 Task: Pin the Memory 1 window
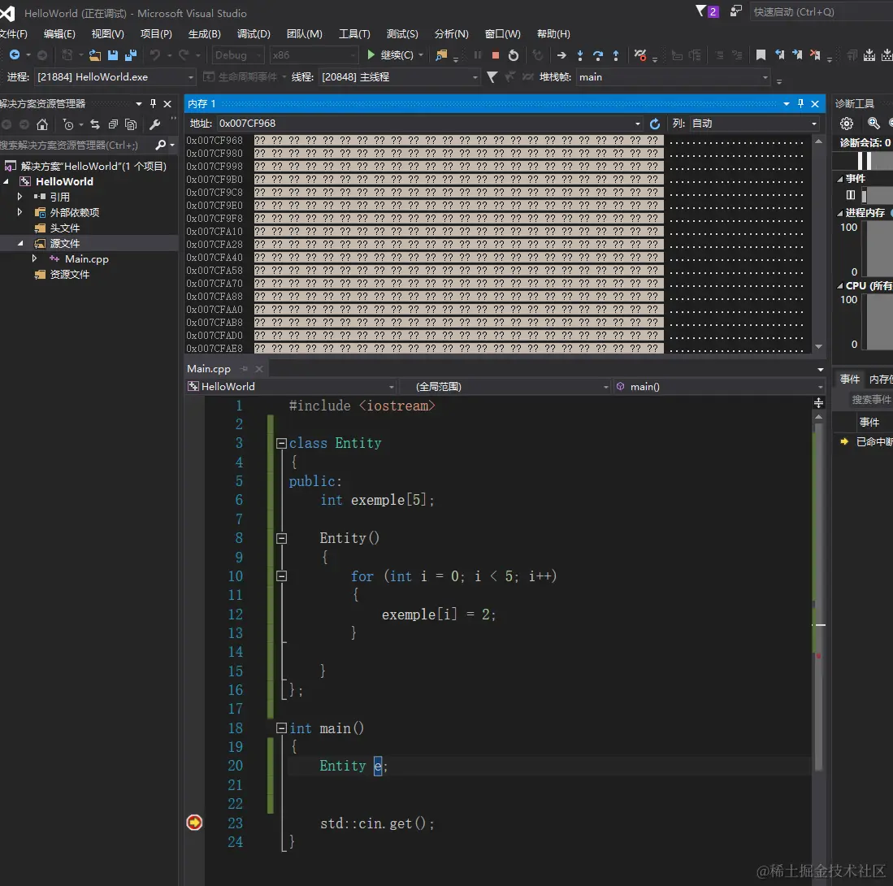[800, 104]
